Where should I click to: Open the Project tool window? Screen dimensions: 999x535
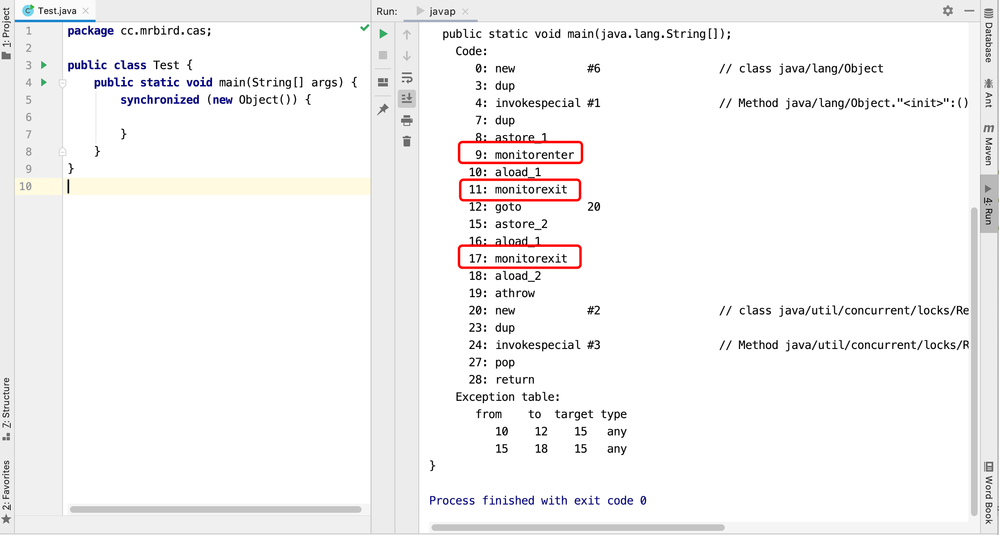(6, 33)
